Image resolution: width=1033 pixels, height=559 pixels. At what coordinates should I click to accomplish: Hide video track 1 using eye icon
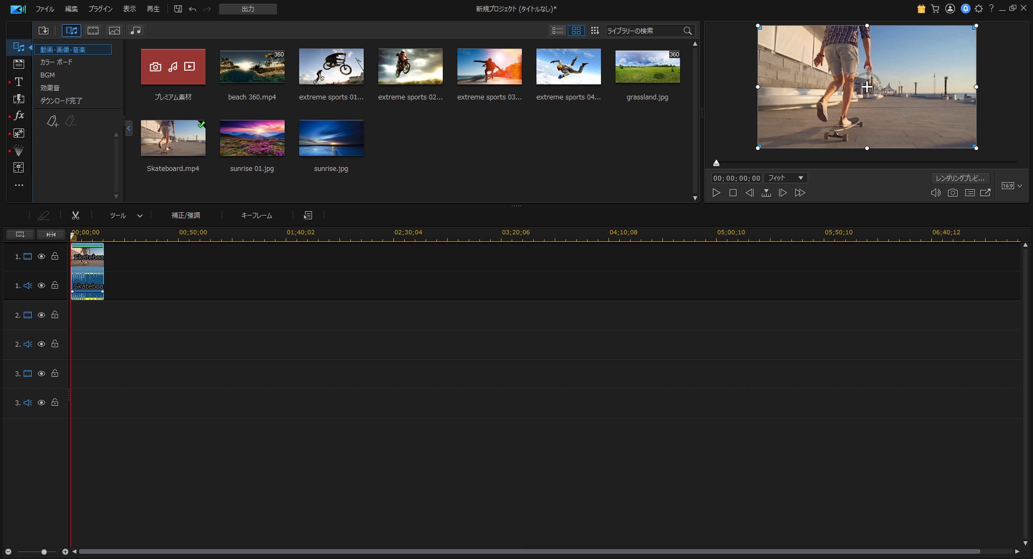tap(41, 256)
